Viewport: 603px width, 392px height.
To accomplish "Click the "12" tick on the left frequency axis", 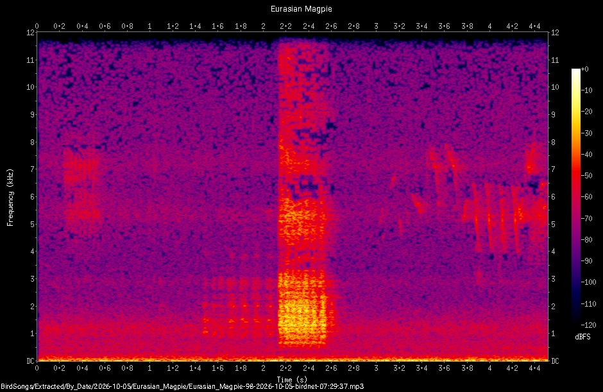I will click(x=30, y=33).
